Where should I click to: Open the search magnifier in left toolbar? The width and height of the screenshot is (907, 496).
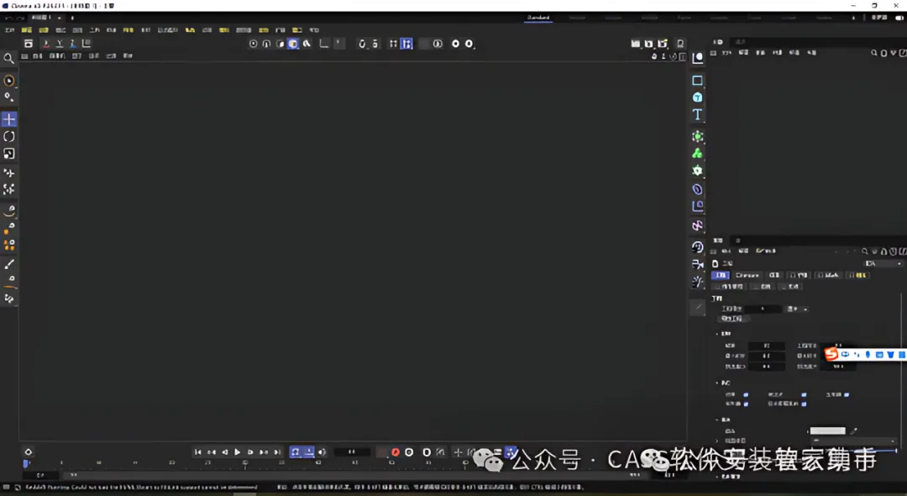pyautogui.click(x=8, y=59)
